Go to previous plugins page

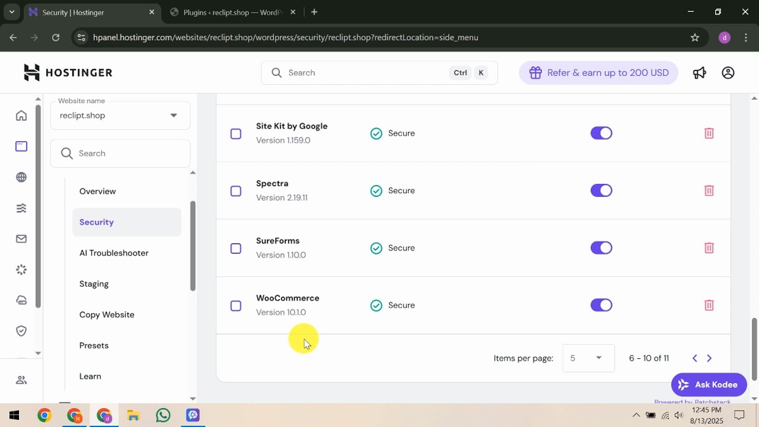[695, 358]
